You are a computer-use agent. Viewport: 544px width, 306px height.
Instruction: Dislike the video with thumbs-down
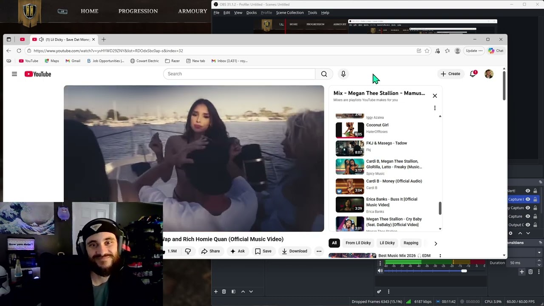[188, 251]
